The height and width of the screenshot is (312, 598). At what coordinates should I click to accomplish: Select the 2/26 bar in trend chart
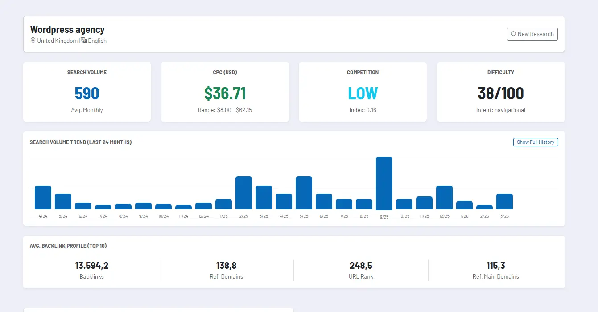click(484, 207)
